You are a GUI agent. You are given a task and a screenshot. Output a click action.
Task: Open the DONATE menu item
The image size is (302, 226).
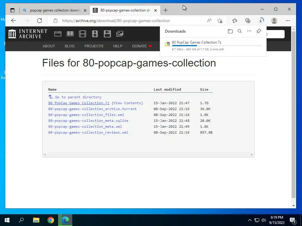pos(142,46)
